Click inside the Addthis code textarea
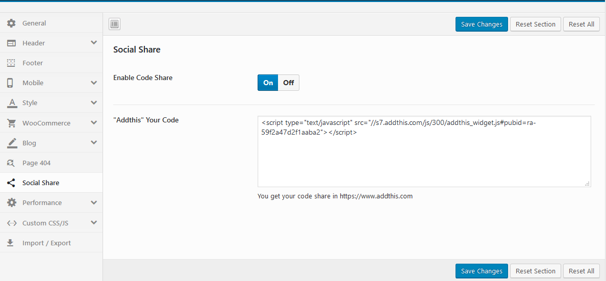Image resolution: width=606 pixels, height=281 pixels. click(424, 151)
